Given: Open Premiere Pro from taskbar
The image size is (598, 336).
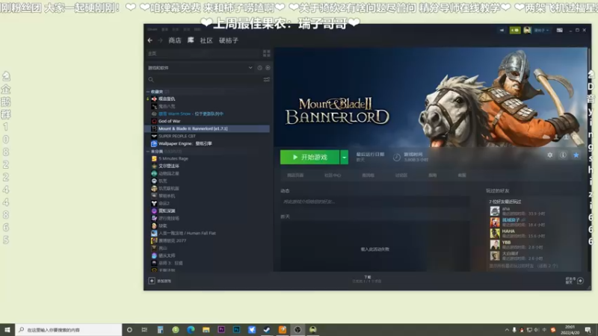Looking at the screenshot, I should click(x=221, y=329).
